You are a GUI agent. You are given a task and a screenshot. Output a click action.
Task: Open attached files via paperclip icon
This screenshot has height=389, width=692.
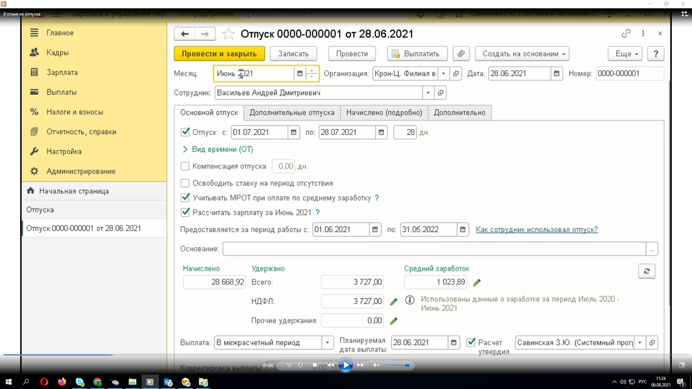click(x=461, y=54)
